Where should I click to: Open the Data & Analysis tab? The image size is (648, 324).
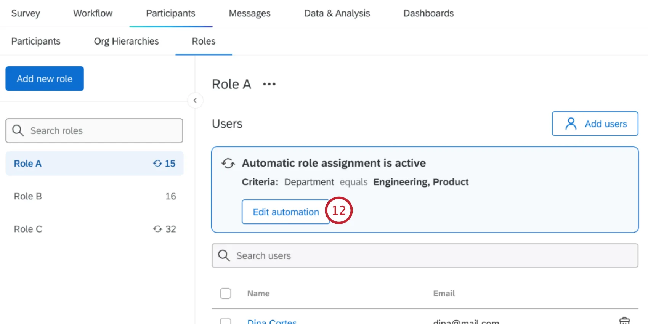pyautogui.click(x=337, y=13)
